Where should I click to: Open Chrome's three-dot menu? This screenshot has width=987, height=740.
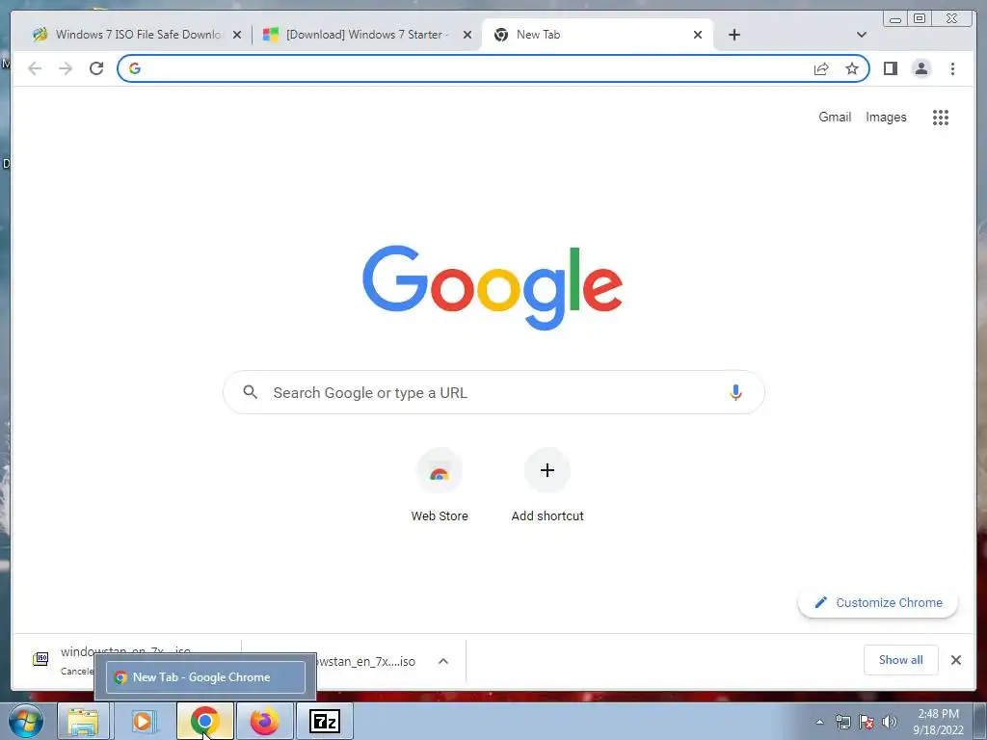(952, 68)
